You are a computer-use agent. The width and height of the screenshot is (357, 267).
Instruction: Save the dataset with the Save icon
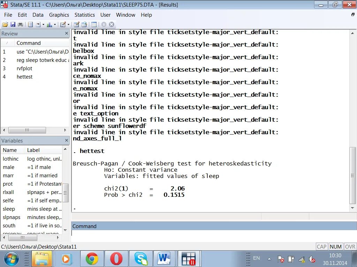pyautogui.click(x=13, y=25)
